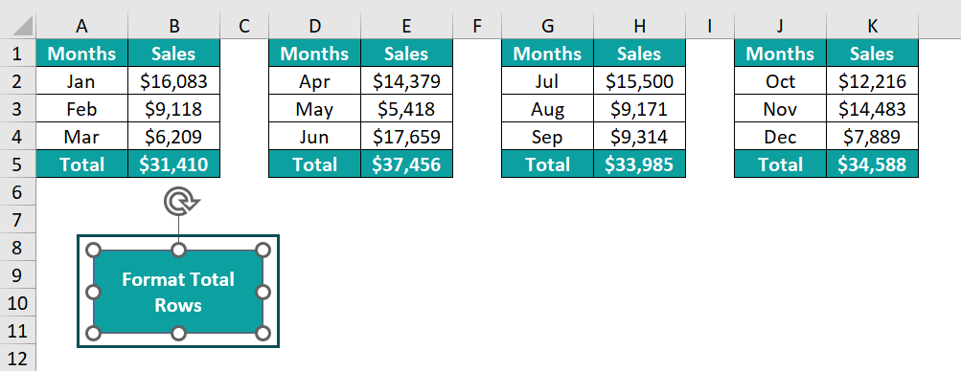Viewport: 961px width, 371px height.
Task: Click the shape's top-middle resize handle
Action: point(178,250)
